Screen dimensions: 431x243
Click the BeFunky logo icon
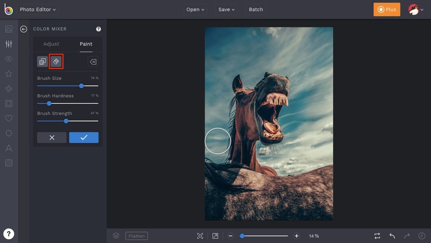pyautogui.click(x=9, y=9)
